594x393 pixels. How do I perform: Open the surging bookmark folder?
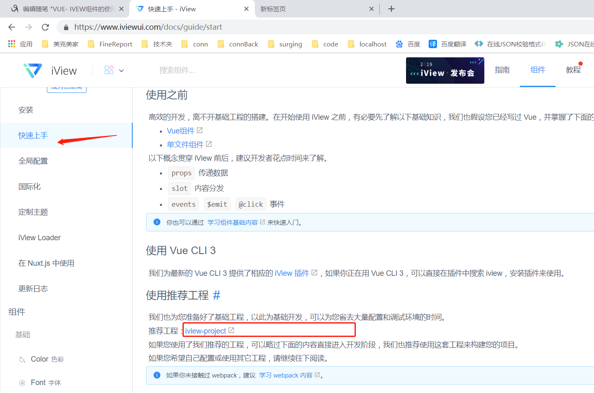(285, 44)
